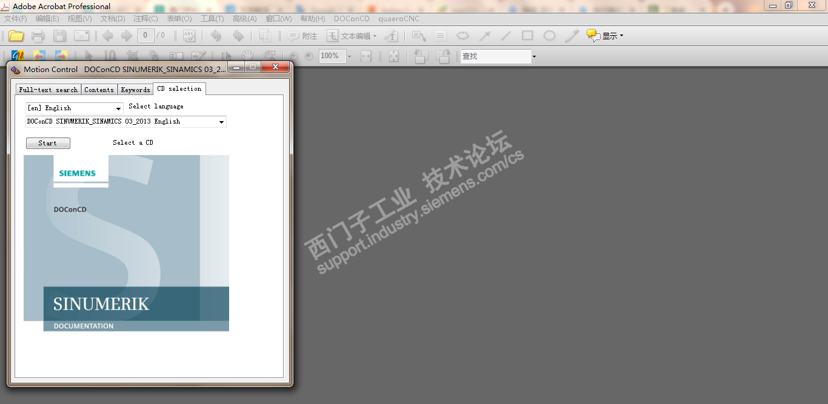Click the yellow back arrow icon

pyautogui.click(x=39, y=56)
